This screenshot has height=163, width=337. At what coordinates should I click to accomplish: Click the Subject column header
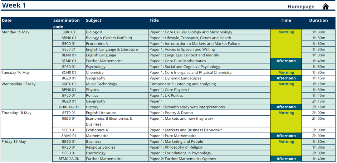94,20
